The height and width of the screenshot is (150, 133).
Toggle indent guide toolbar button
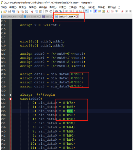pyautogui.click(x=95, y=11)
